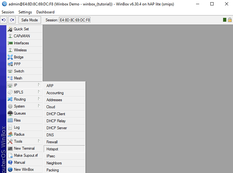Viewport: 233px width, 173px height.
Task: Click the CAPsMAN antenna icon
Action: click(x=10, y=36)
